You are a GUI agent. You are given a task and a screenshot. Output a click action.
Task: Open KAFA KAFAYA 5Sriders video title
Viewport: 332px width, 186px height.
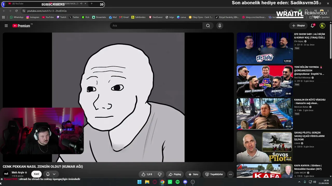click(308, 167)
